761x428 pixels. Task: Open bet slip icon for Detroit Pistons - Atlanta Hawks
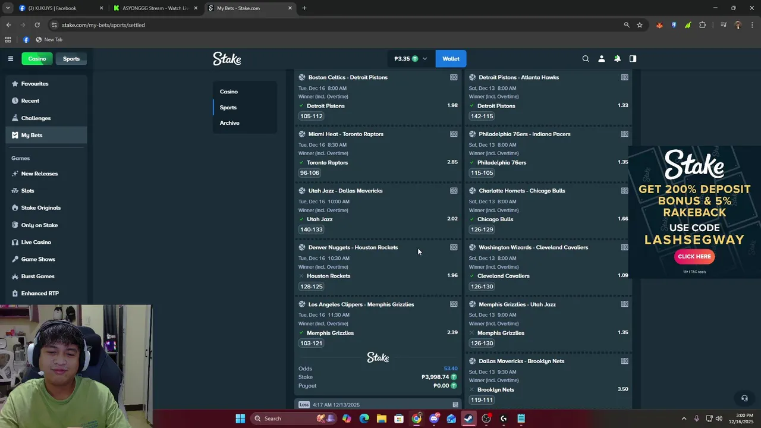(x=624, y=77)
